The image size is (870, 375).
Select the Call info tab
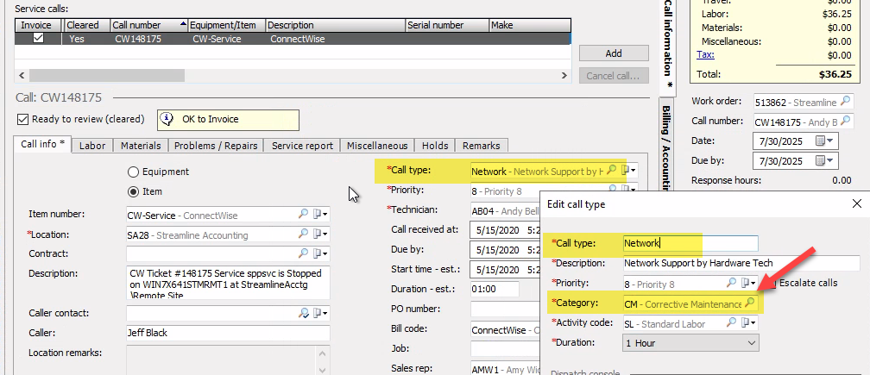coord(43,144)
